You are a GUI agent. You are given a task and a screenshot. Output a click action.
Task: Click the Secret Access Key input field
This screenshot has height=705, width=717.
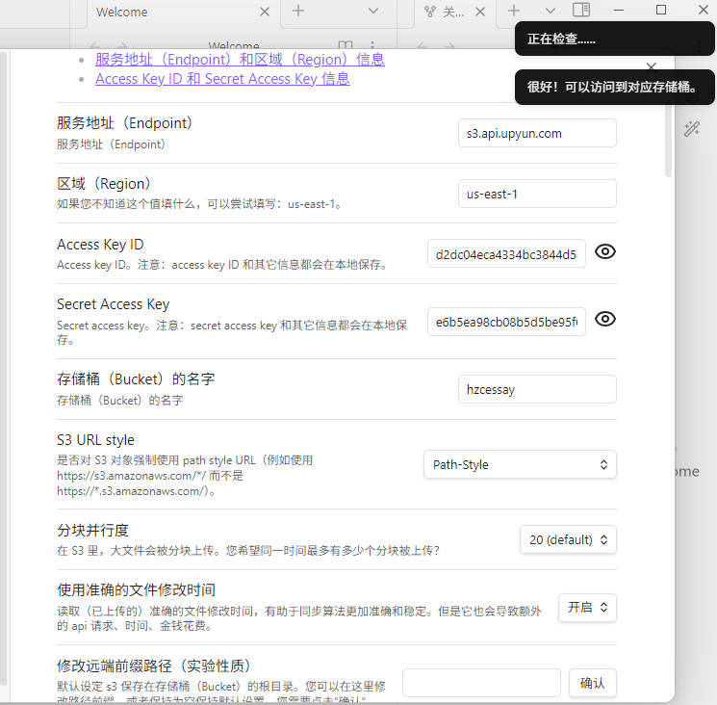coord(506,322)
